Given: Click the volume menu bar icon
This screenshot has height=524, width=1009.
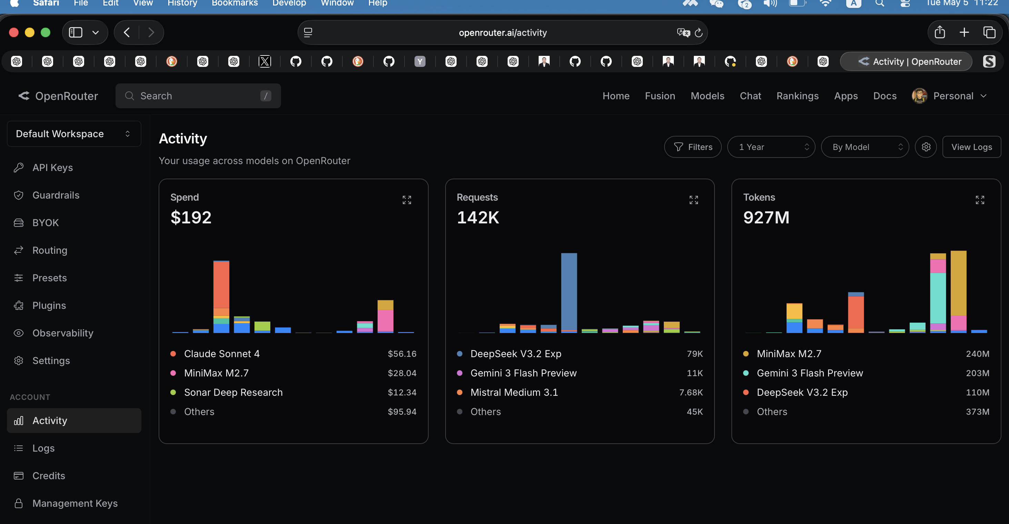Looking at the screenshot, I should click(770, 3).
